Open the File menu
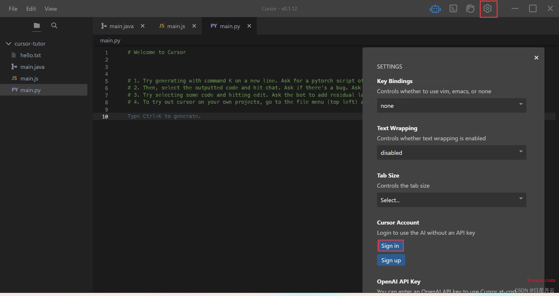 [x=13, y=9]
